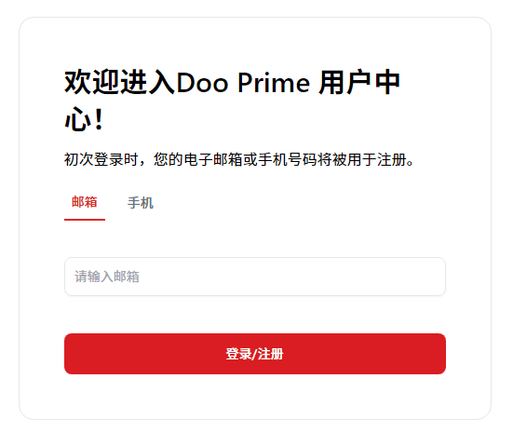Switch to the 手机 tab
Viewport: 513px width, 446px height.
pos(141,203)
